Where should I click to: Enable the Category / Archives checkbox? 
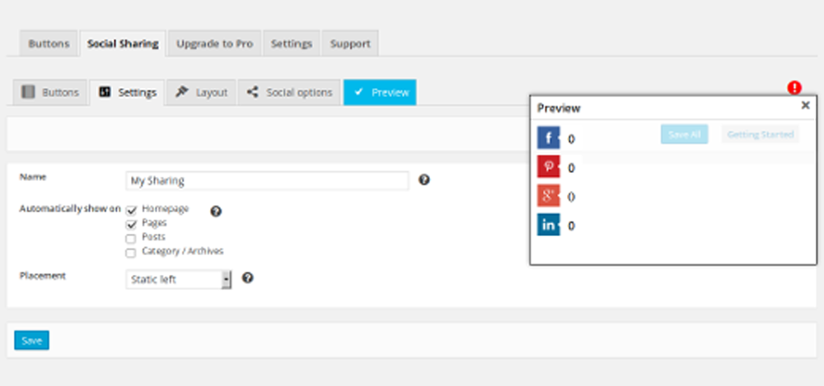coord(131,253)
